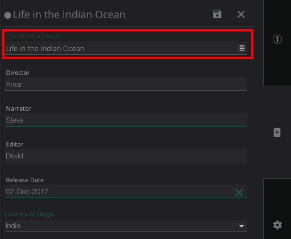
Task: Click the Documentary Asset label
Action: (x=34, y=36)
